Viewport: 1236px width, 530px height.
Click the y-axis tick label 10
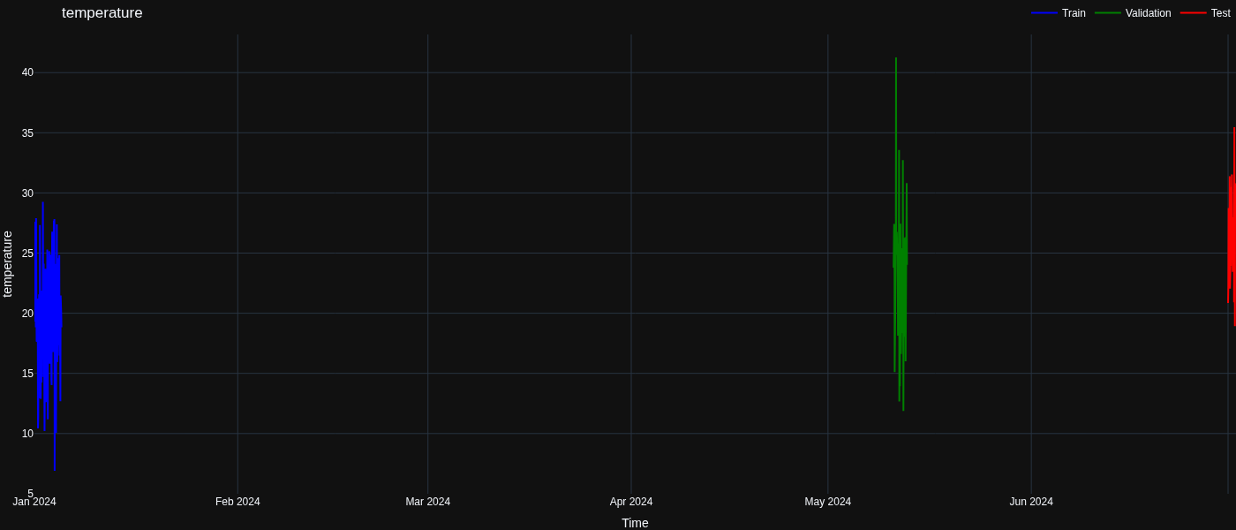pyautogui.click(x=27, y=434)
